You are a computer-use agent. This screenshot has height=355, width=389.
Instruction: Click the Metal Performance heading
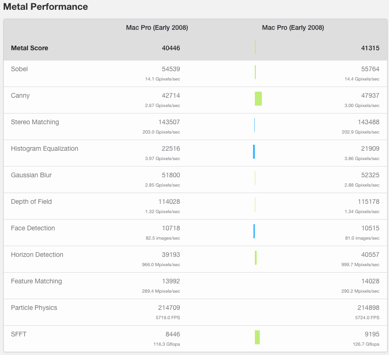pos(45,7)
